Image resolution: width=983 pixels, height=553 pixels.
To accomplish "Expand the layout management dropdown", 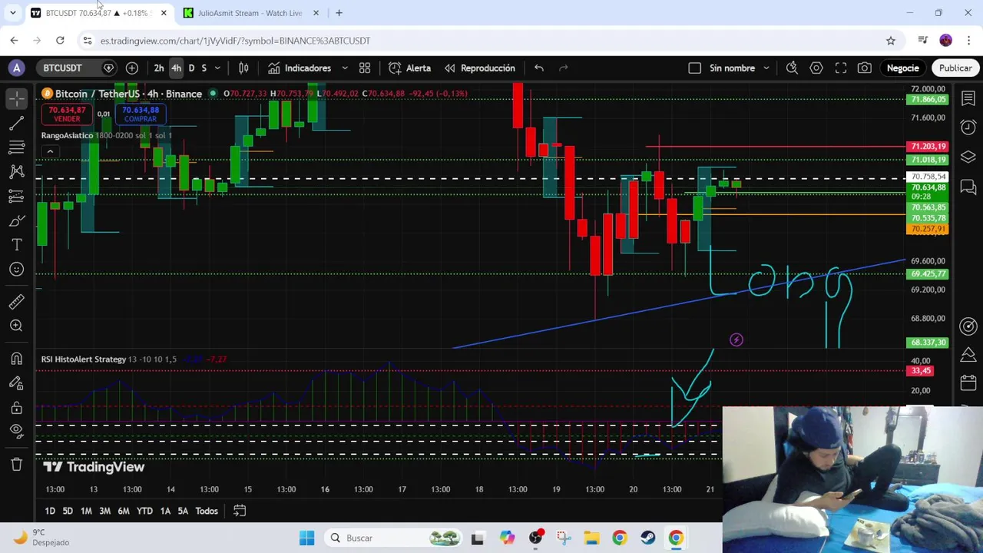I will [766, 68].
